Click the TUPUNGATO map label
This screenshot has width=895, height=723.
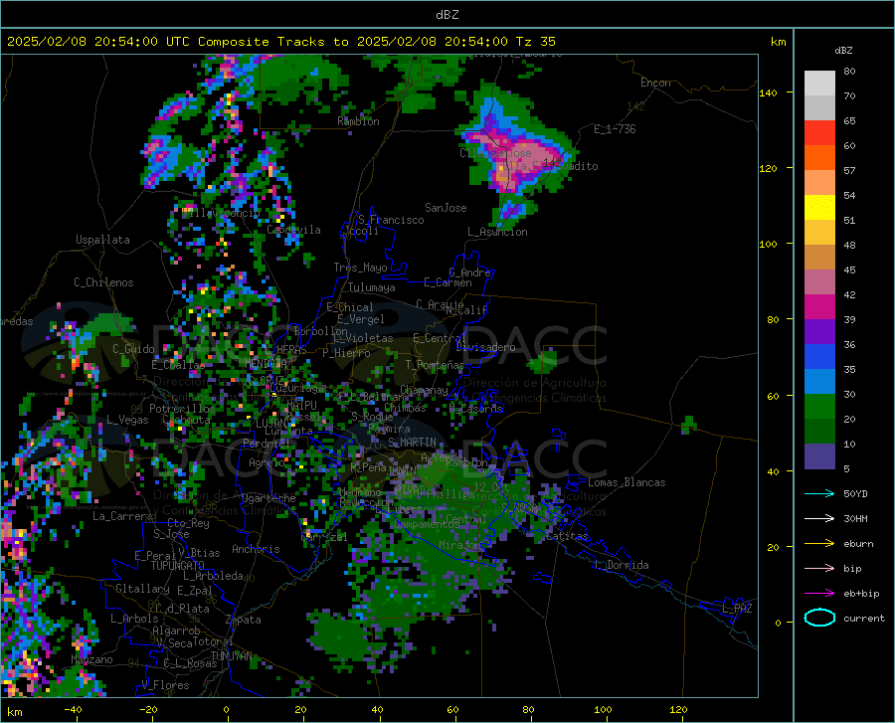178,566
